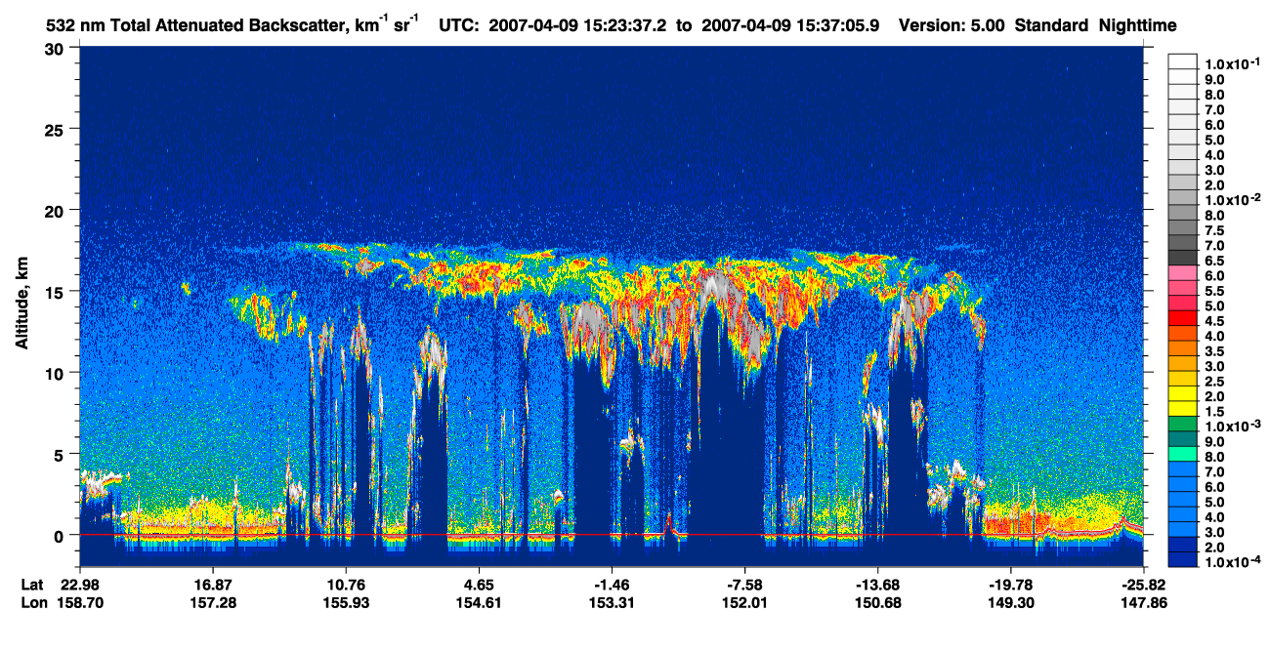This screenshot has width=1270, height=651.
Task: Click longitude value '157.28'
Action: click(x=213, y=602)
